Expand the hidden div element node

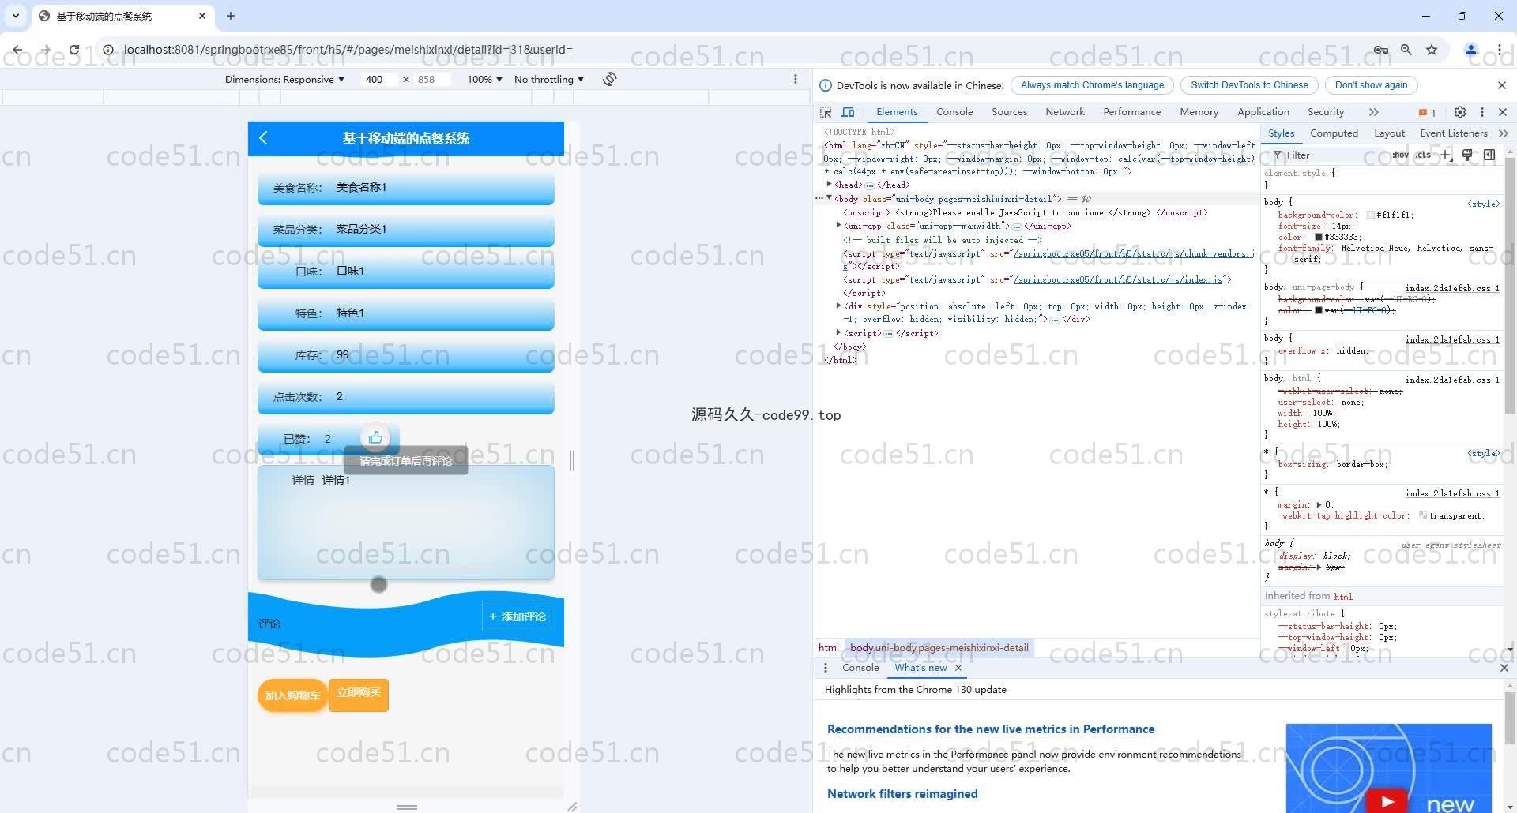(839, 306)
